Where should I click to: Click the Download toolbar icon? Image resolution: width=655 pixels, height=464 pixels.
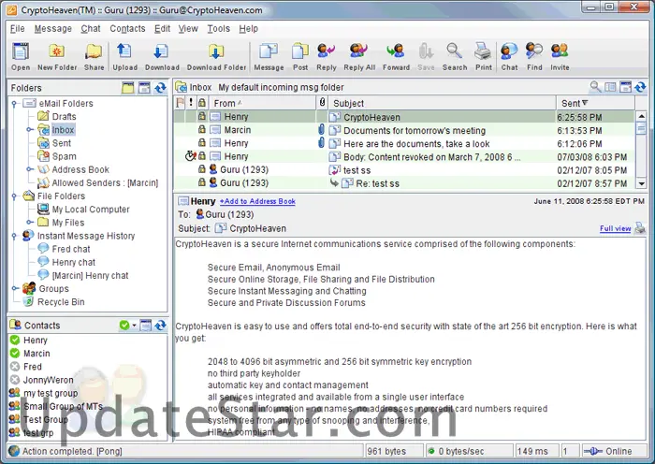point(162,56)
